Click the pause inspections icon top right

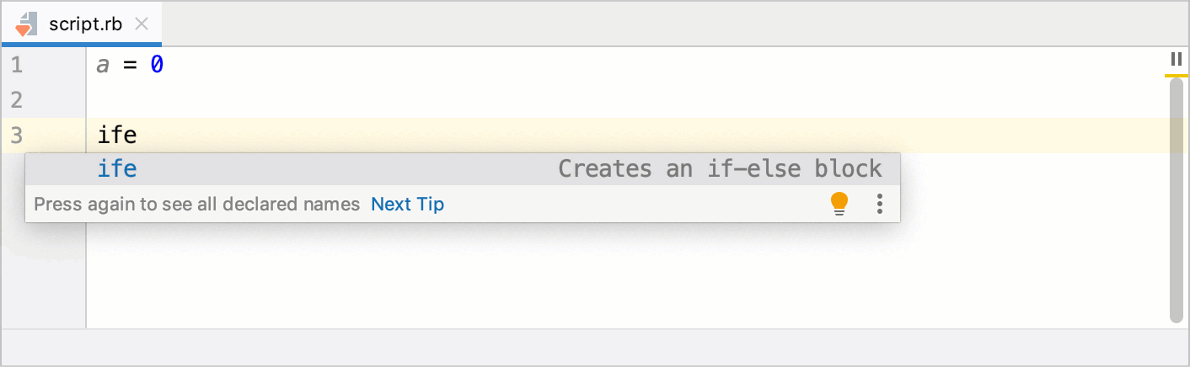click(x=1177, y=59)
